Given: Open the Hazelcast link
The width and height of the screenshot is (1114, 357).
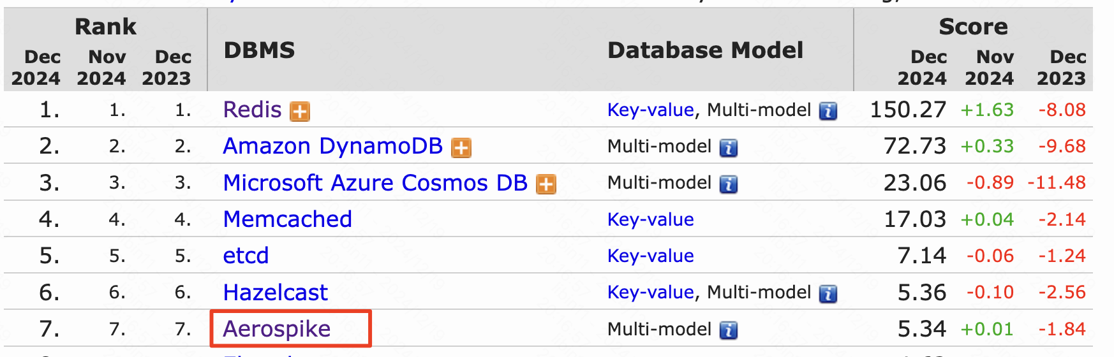Looking at the screenshot, I should [275, 293].
